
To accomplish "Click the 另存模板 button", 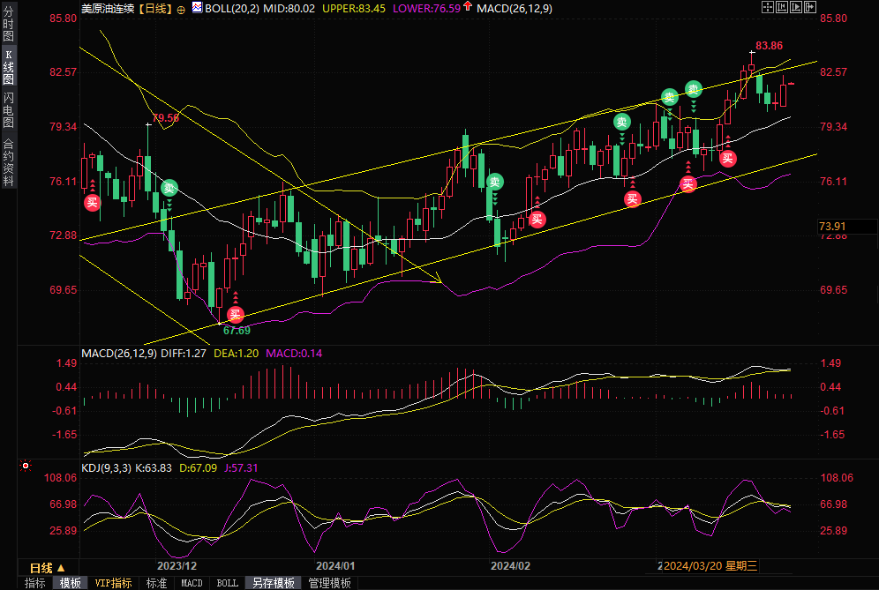I will pyautogui.click(x=273, y=583).
